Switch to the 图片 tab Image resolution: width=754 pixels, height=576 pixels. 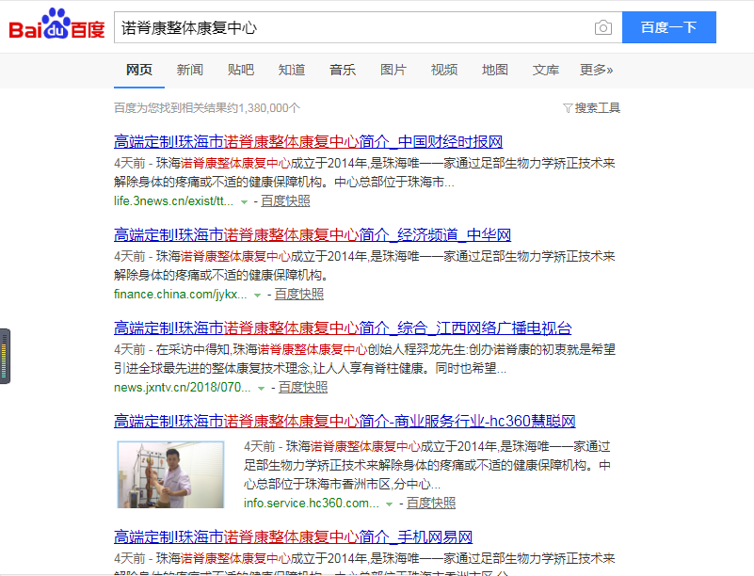click(393, 71)
